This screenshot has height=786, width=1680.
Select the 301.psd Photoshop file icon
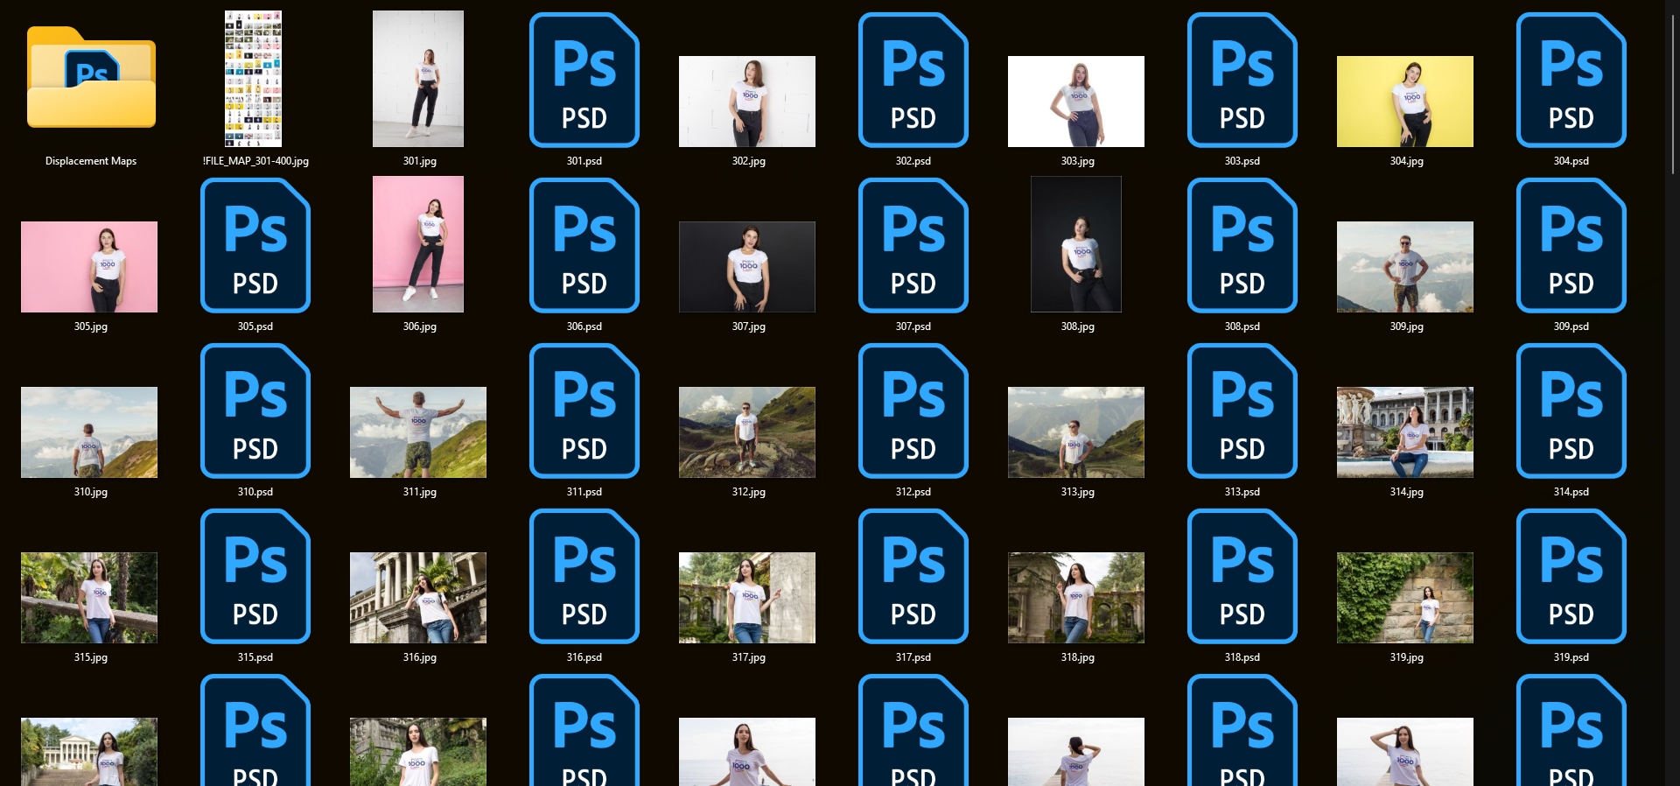click(584, 80)
